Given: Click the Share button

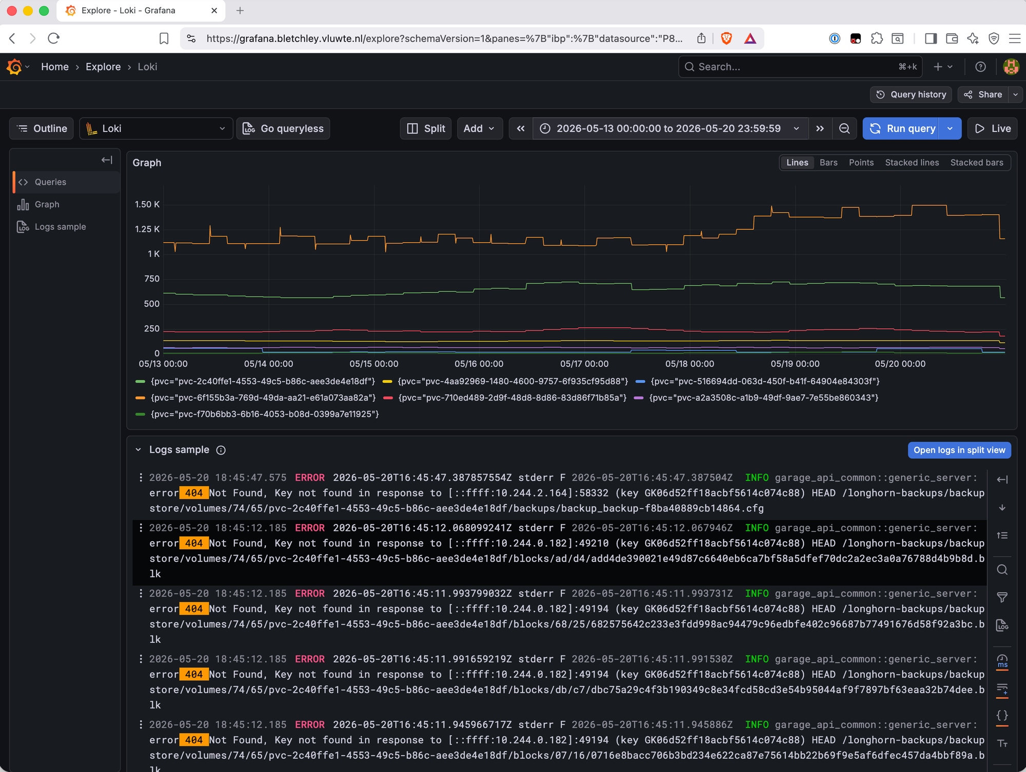Looking at the screenshot, I should click(983, 94).
